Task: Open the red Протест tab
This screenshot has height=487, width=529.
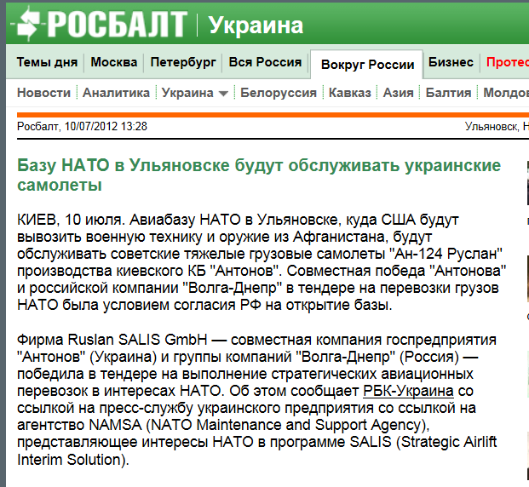Action: coord(507,62)
